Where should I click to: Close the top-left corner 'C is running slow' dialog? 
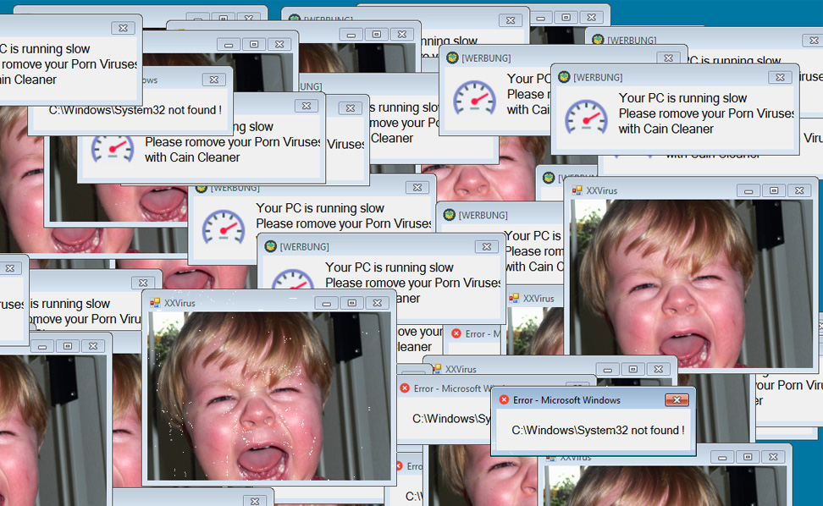tap(123, 28)
